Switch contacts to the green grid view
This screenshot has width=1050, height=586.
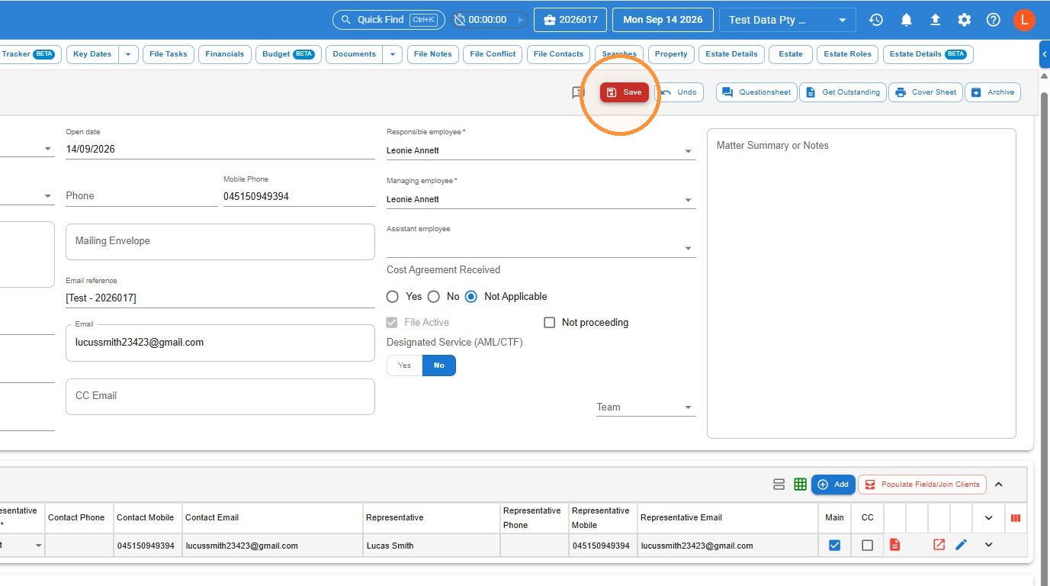801,485
